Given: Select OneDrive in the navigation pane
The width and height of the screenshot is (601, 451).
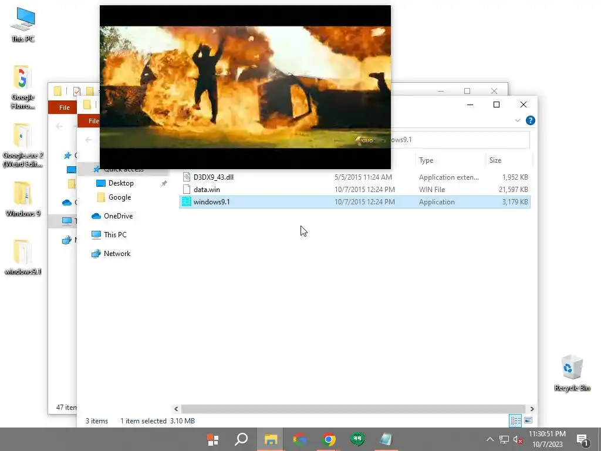Looking at the screenshot, I should tap(118, 216).
